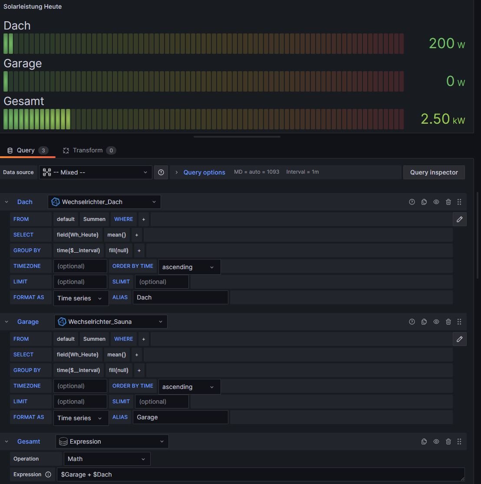
Task: Remove the Garage query
Action: point(448,322)
